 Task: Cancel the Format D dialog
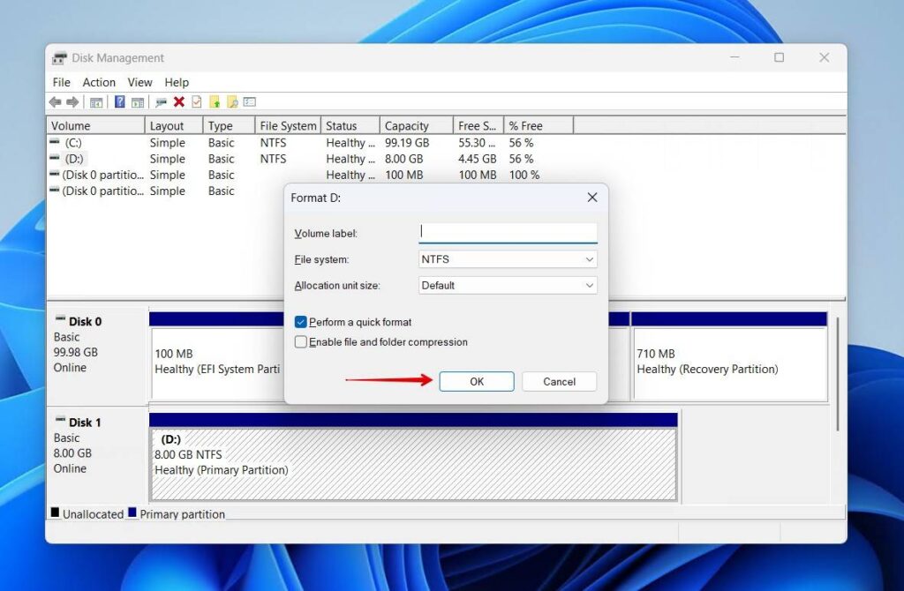coord(559,381)
